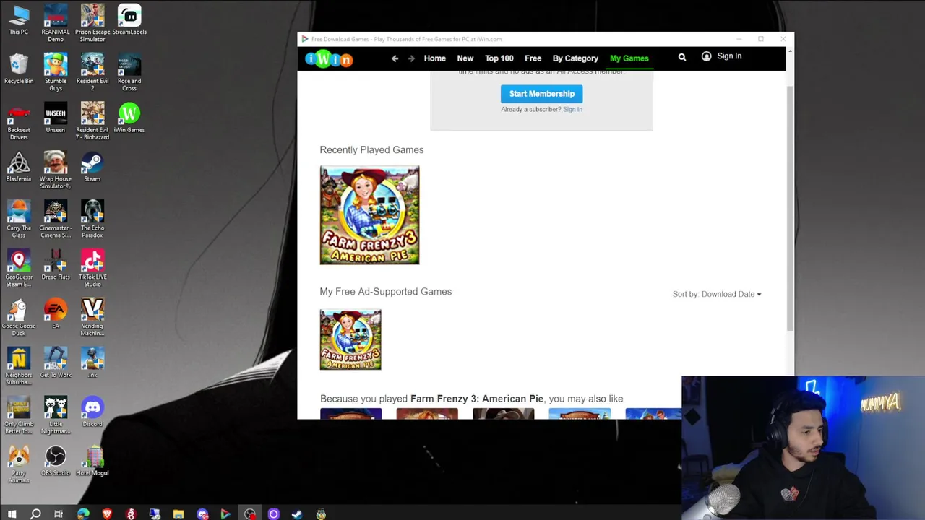The width and height of the screenshot is (925, 520).
Task: Open REANIMAL Demo desktop shortcut
Action: [56, 23]
